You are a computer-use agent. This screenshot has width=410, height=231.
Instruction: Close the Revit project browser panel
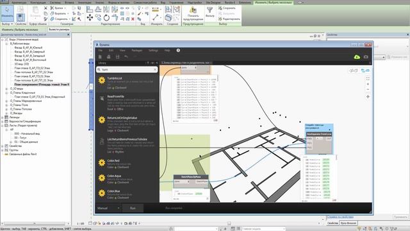pyautogui.click(x=69, y=35)
